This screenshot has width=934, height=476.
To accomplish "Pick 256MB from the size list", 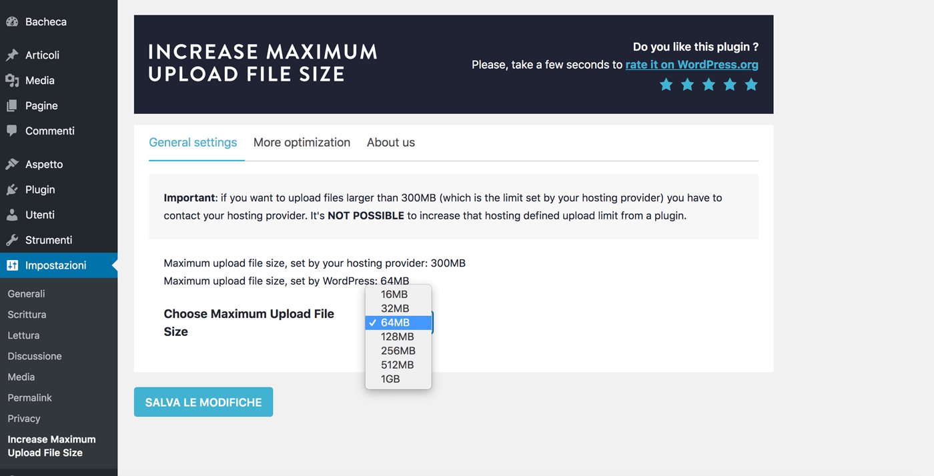I will (x=398, y=351).
